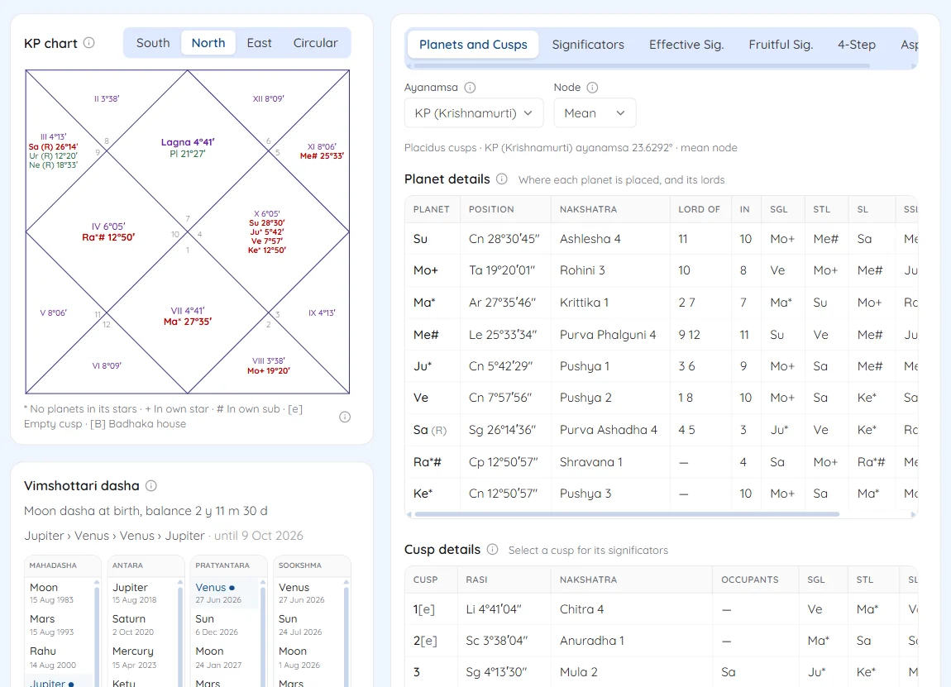Click NAKSHATRA header in planet table
The image size is (951, 687).
click(x=588, y=209)
